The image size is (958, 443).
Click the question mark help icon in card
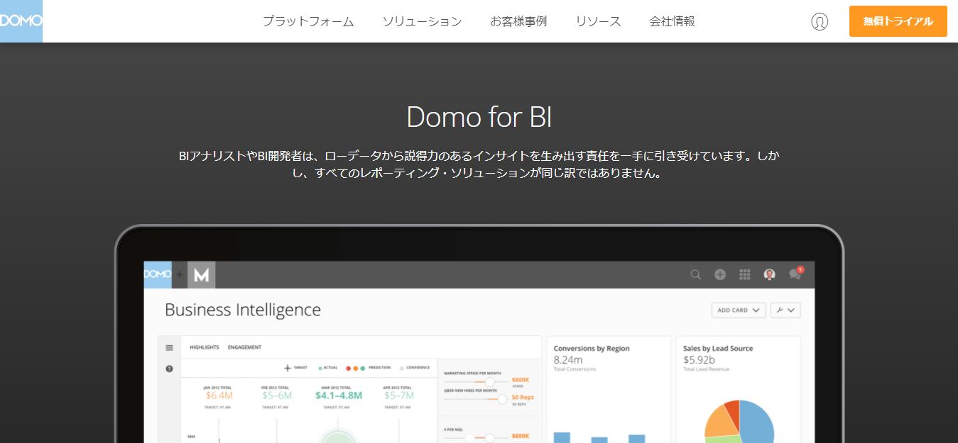(x=169, y=369)
